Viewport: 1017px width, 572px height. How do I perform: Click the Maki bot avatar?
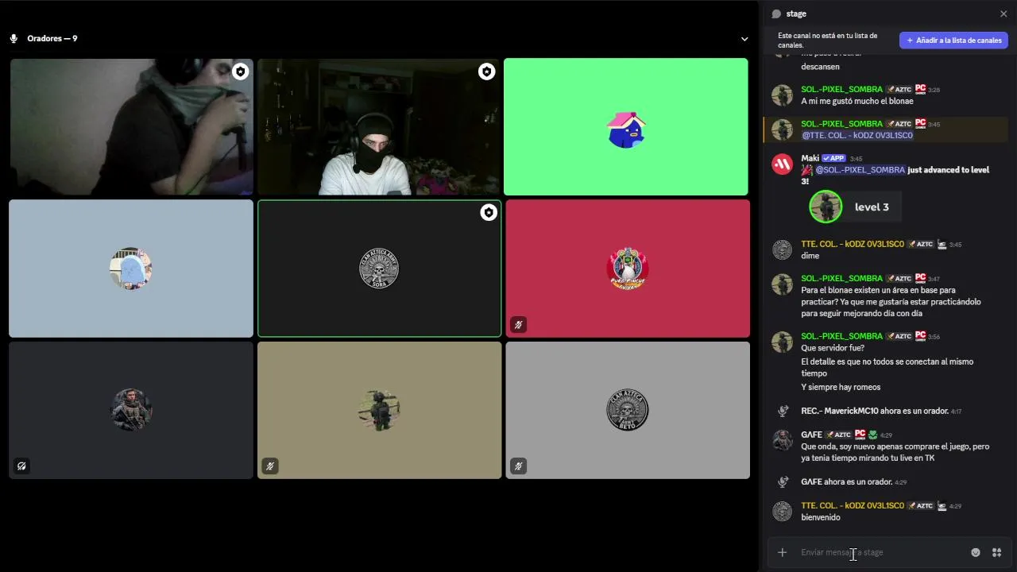pyautogui.click(x=783, y=164)
